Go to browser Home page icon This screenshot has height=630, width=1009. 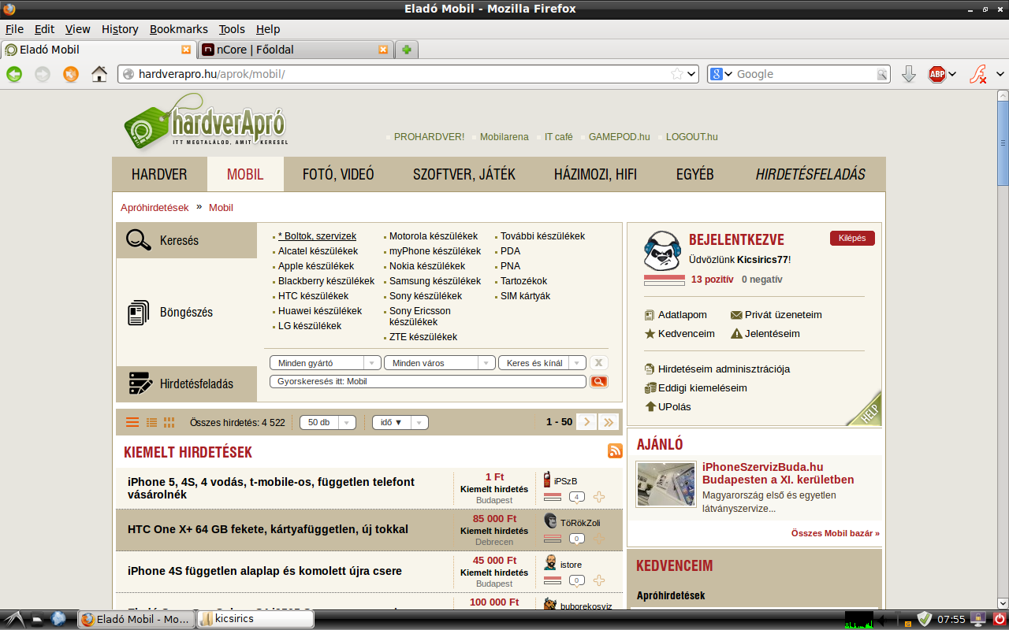pos(99,74)
